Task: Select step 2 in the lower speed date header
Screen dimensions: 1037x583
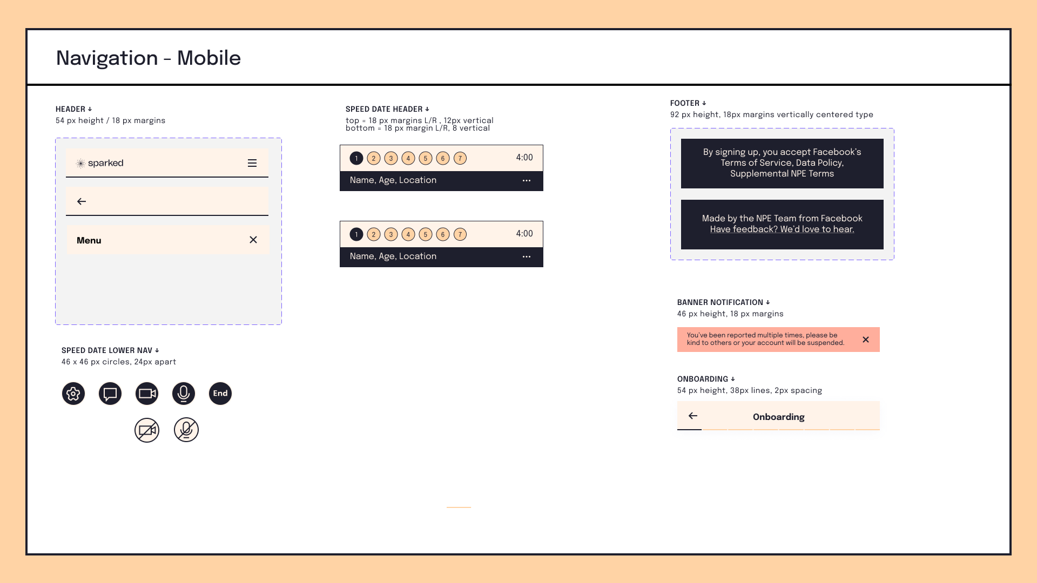Action: click(x=374, y=234)
